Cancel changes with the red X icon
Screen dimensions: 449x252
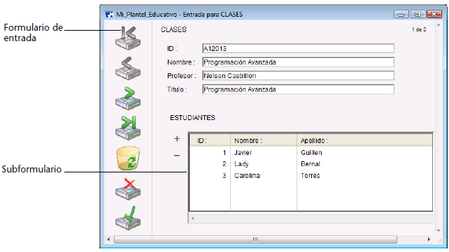click(x=128, y=189)
